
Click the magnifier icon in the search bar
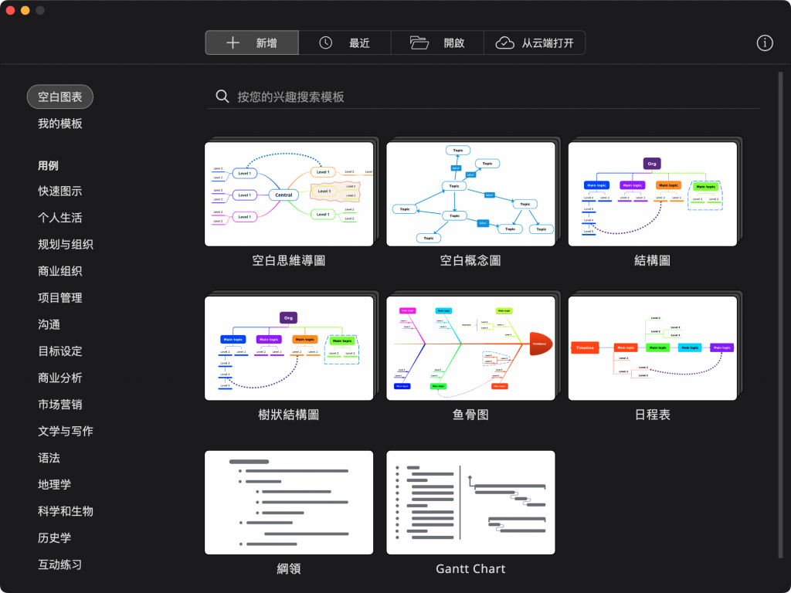[222, 96]
